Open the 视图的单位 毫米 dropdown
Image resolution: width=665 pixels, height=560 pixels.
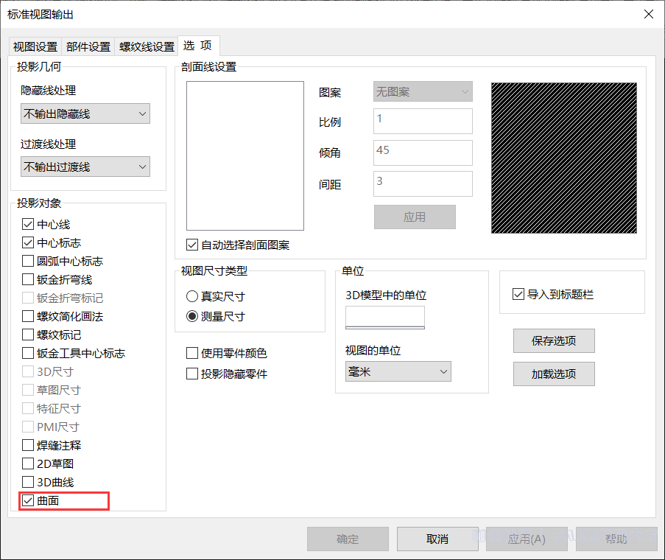pyautogui.click(x=398, y=371)
